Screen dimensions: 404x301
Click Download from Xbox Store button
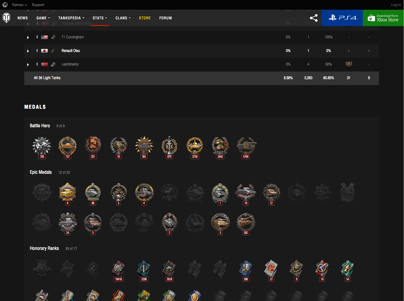(x=383, y=18)
